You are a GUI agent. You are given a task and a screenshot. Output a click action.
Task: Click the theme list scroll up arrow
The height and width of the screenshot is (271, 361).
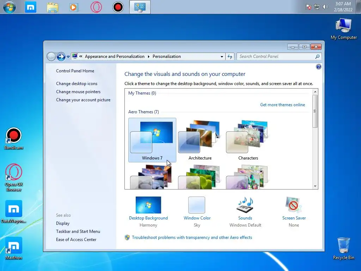[x=315, y=92]
